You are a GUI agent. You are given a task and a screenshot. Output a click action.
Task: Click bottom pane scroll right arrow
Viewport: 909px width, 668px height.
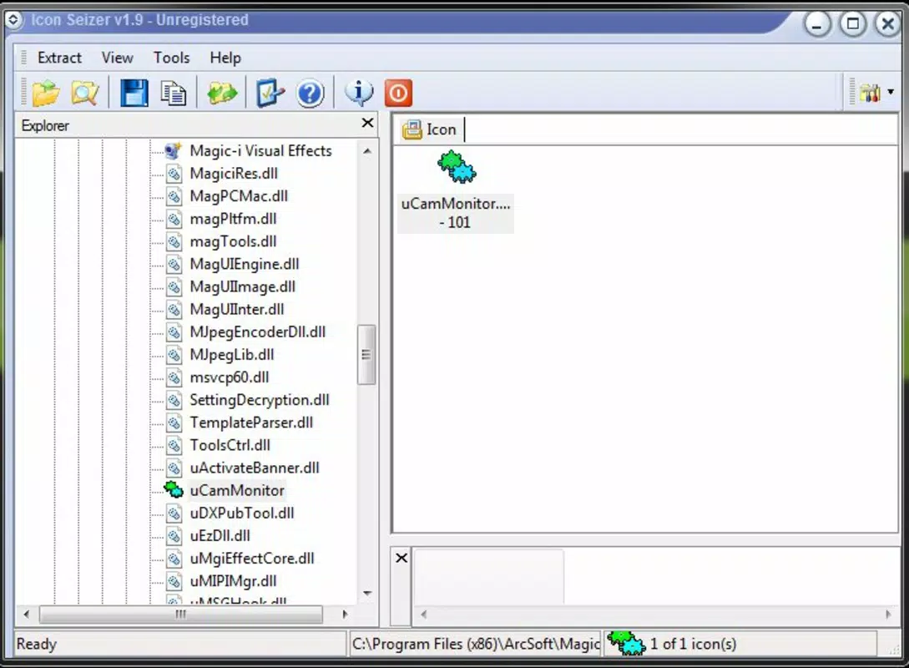(888, 614)
